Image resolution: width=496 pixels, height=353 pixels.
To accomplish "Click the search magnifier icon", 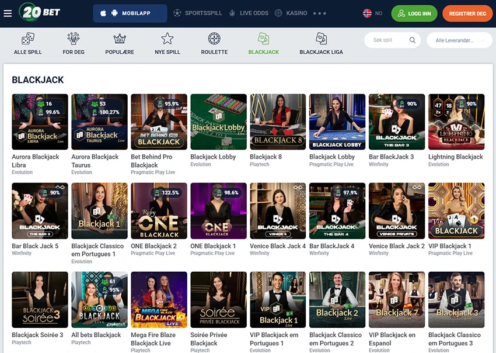I will [x=413, y=41].
